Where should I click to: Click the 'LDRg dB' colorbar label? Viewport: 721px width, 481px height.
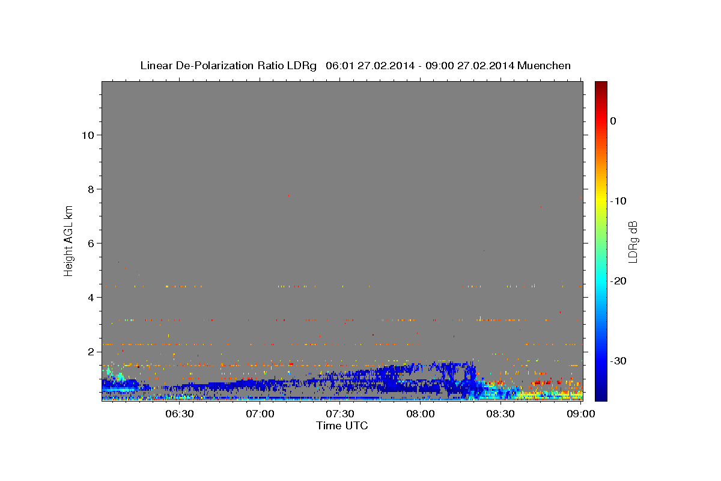tap(632, 242)
